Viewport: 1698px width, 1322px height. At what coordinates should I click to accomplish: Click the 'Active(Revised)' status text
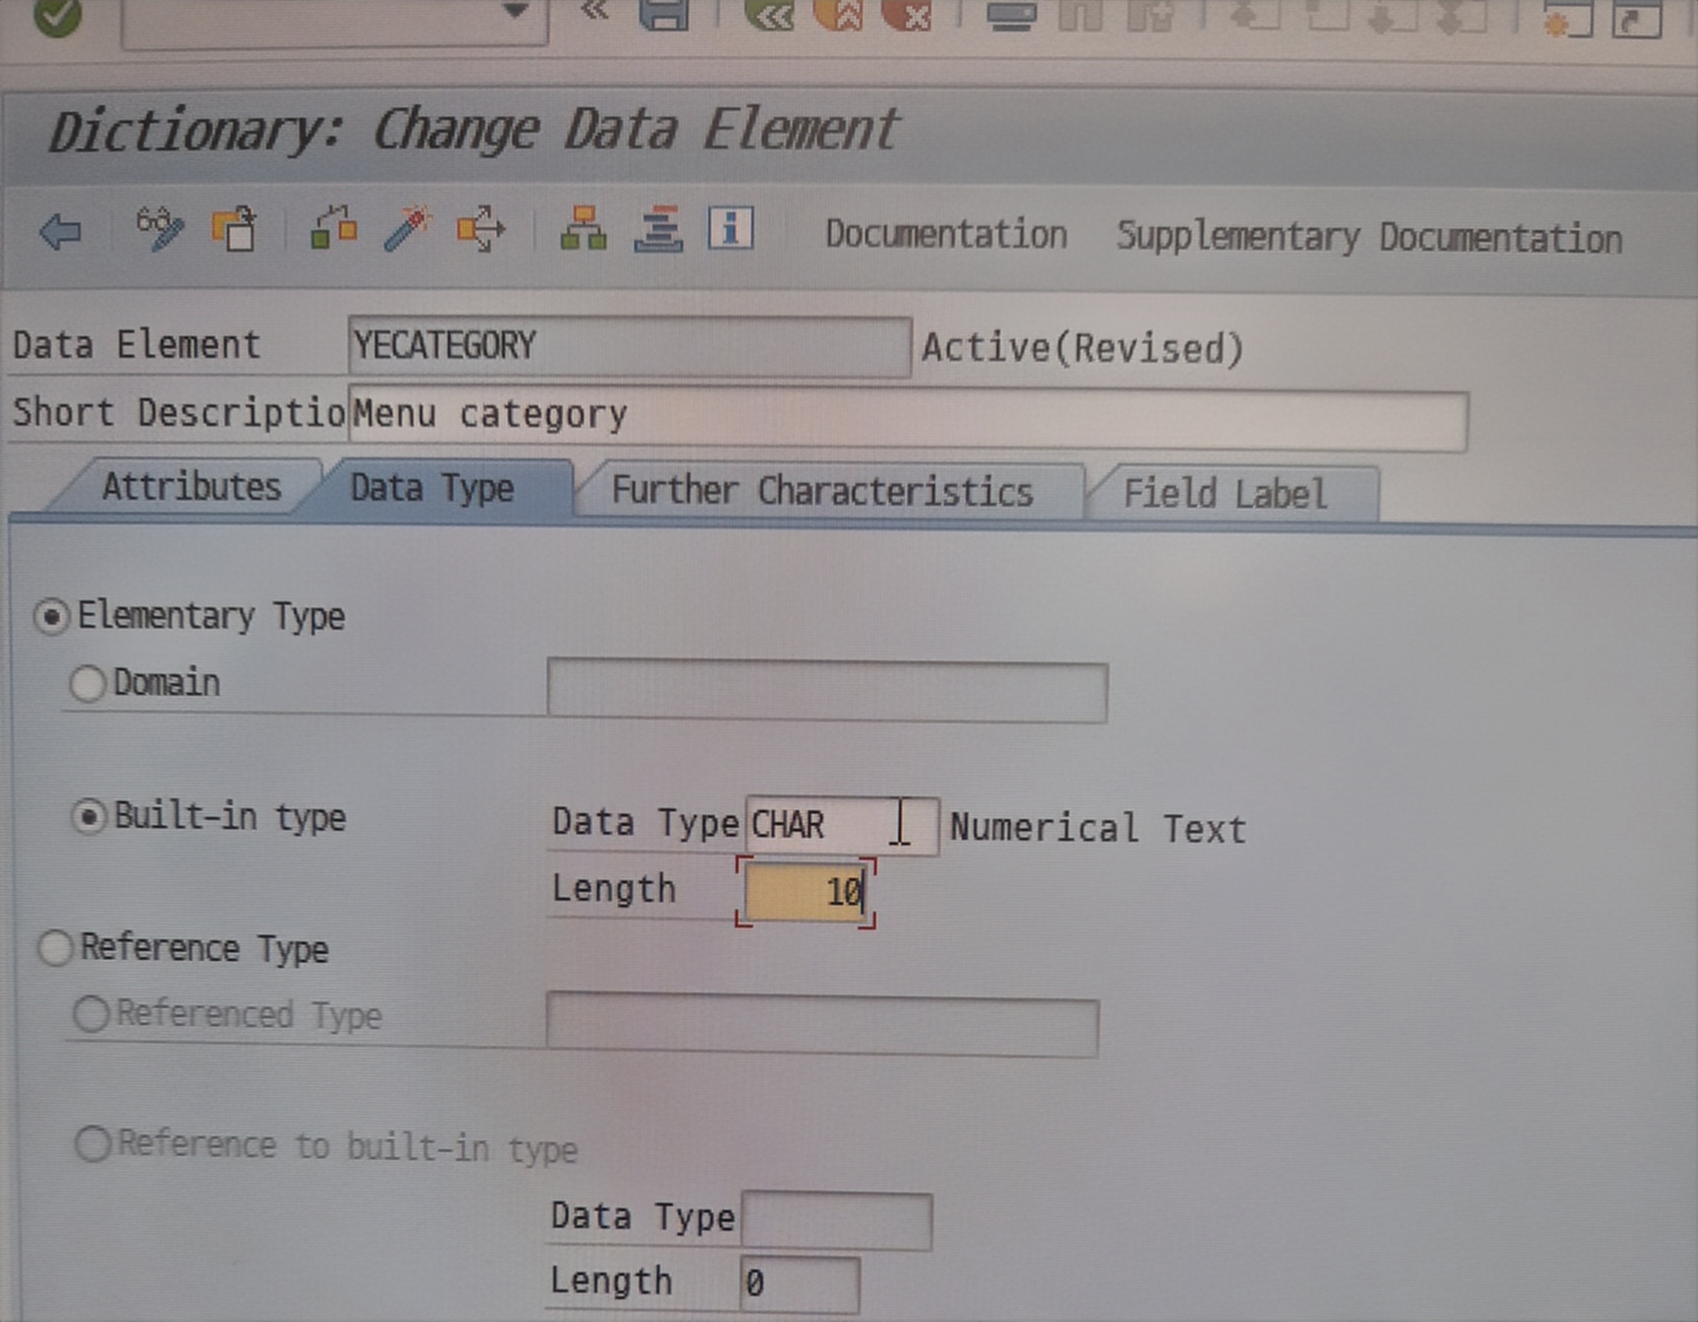coord(1082,348)
